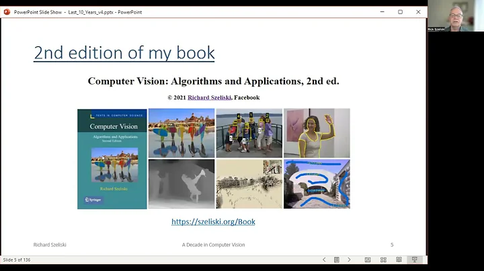Viewport: 484px width, 271px height.
Task: Click the PowerPoint app icon in title bar
Action: tap(7, 12)
